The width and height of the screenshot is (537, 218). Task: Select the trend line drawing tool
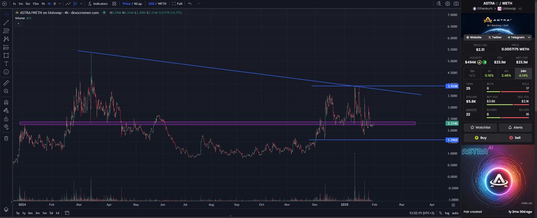(x=6, y=22)
